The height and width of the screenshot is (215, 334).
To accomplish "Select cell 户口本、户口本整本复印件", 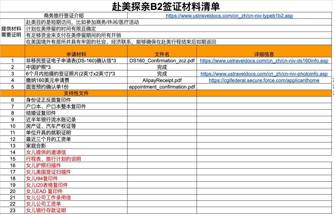I will (76, 107).
